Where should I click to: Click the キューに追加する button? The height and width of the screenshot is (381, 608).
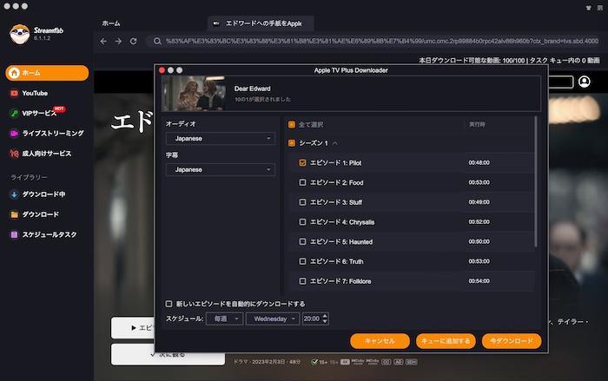click(x=446, y=341)
